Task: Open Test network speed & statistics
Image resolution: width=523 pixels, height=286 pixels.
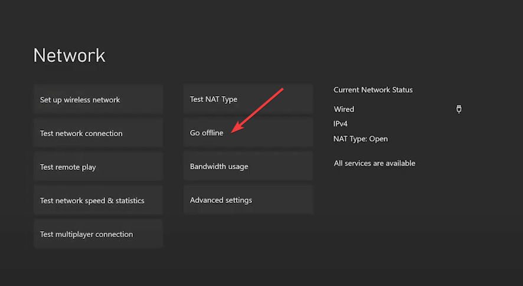Action: tap(98, 200)
